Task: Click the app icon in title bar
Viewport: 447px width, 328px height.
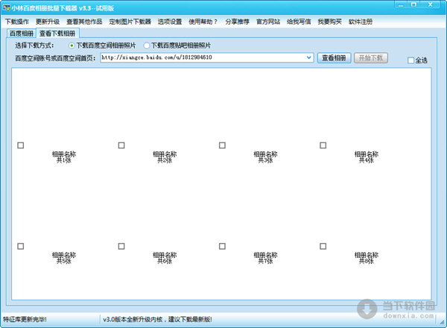Action: coord(6,7)
